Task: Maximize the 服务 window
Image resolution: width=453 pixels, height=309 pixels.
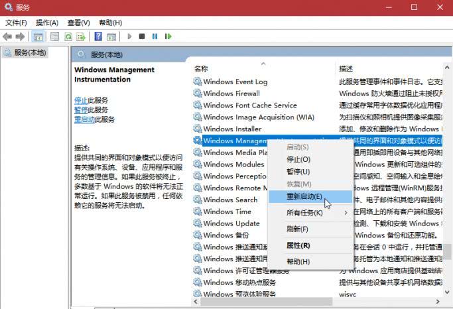Action: click(414, 7)
